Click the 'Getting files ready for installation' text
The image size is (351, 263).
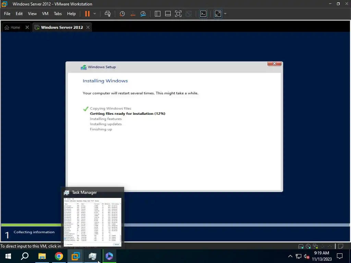click(x=128, y=114)
